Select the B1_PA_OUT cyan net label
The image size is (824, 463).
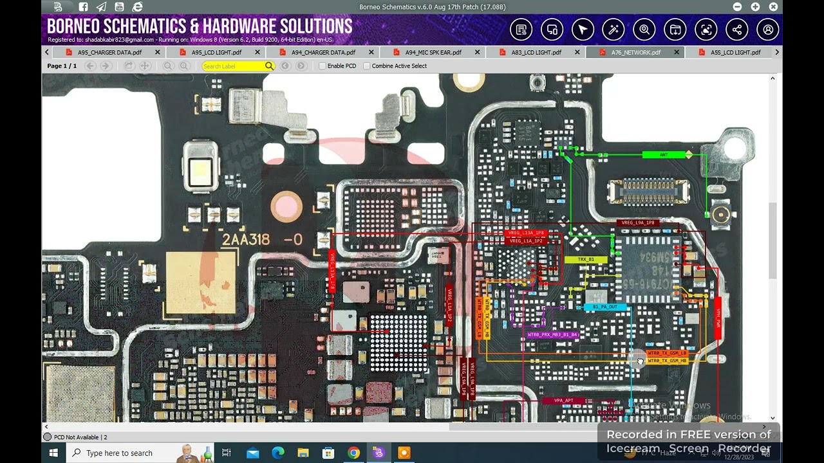coord(605,307)
